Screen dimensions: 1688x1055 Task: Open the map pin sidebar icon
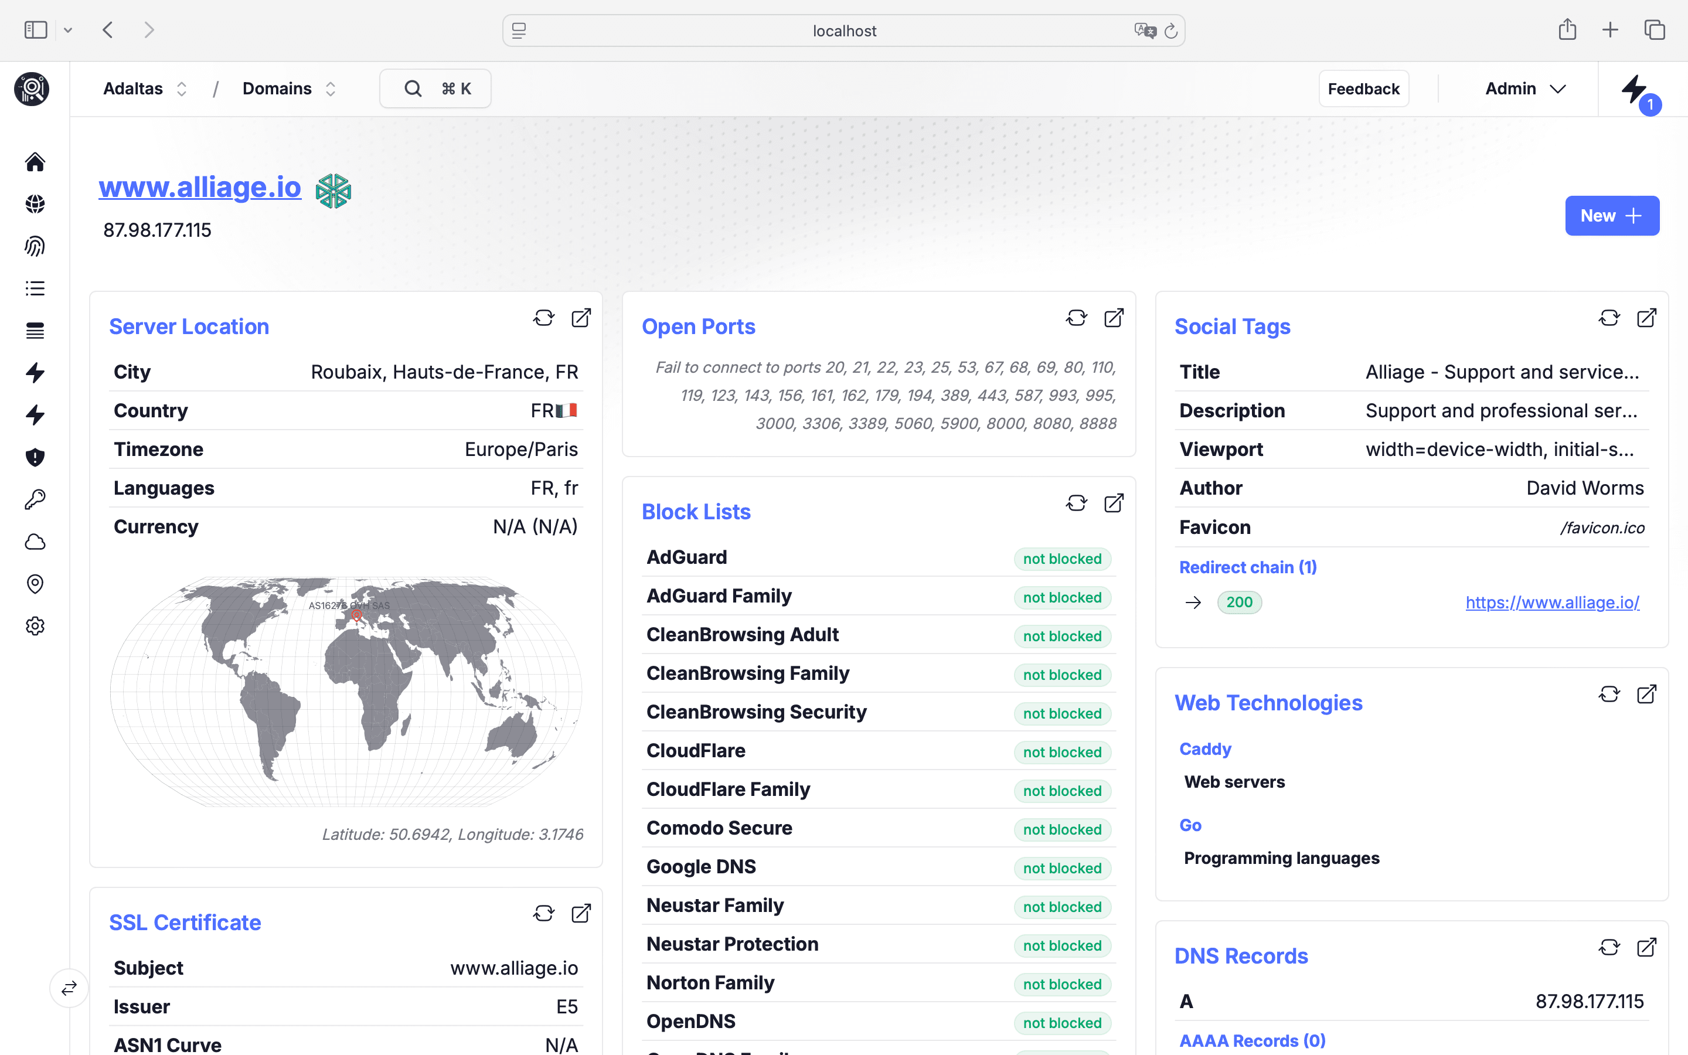tap(35, 584)
